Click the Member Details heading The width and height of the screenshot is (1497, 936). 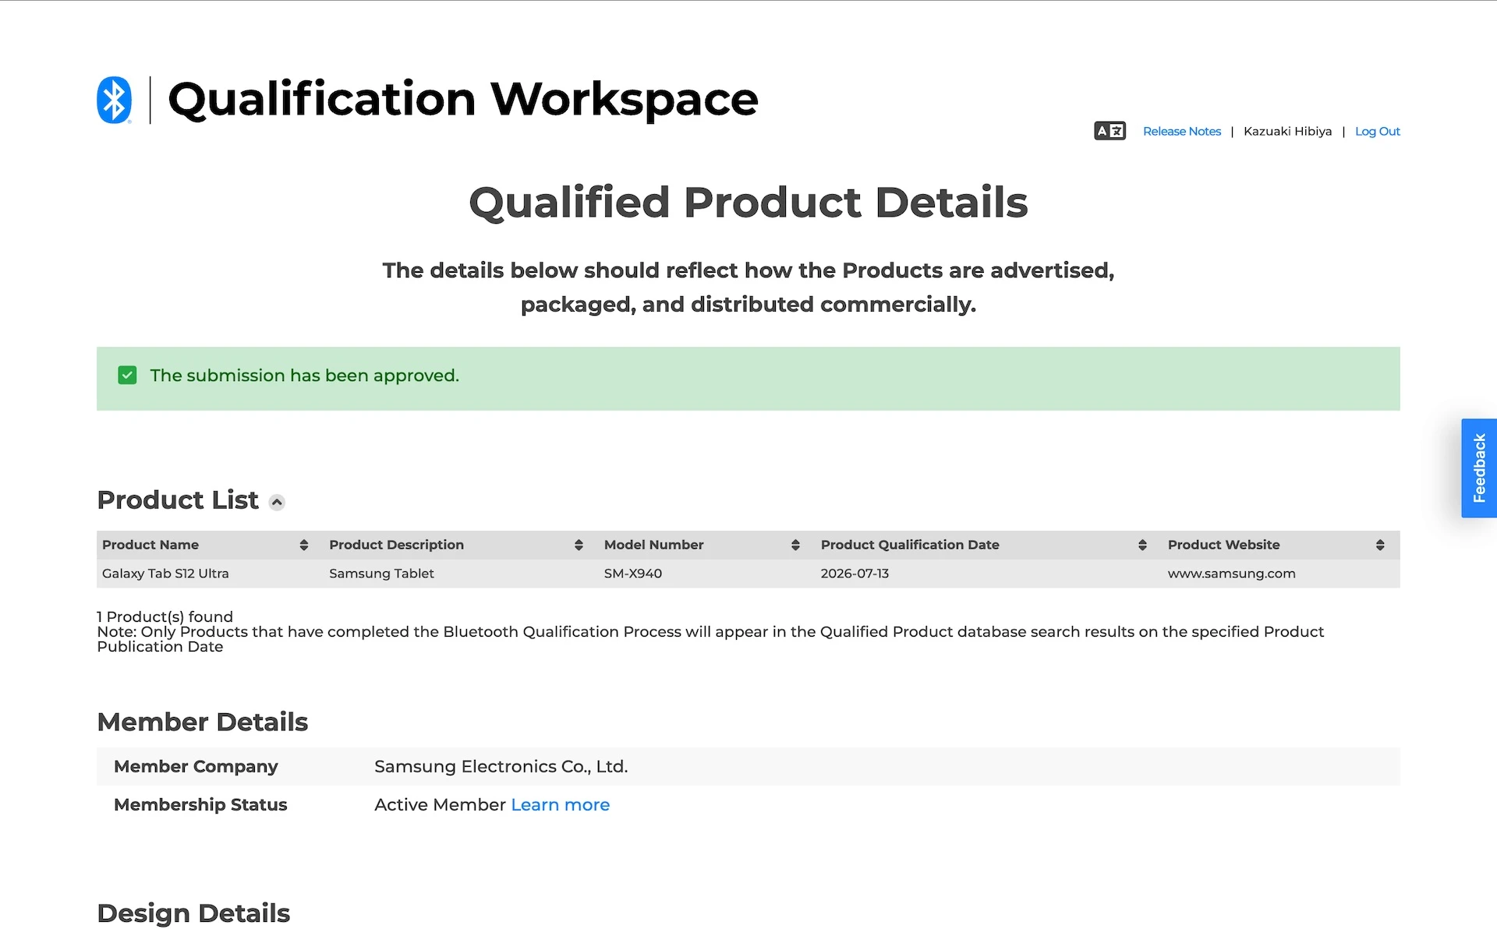point(203,722)
